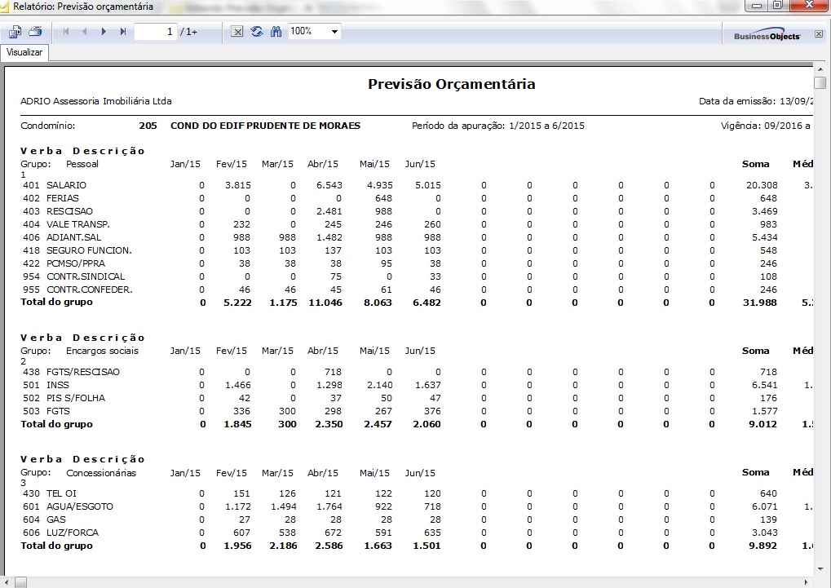
Task: Click the page number input field
Action: tap(155, 32)
